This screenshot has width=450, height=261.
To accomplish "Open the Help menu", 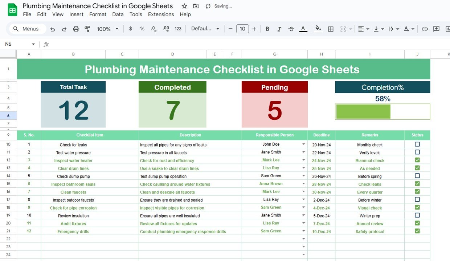I will pyautogui.click(x=185, y=14).
